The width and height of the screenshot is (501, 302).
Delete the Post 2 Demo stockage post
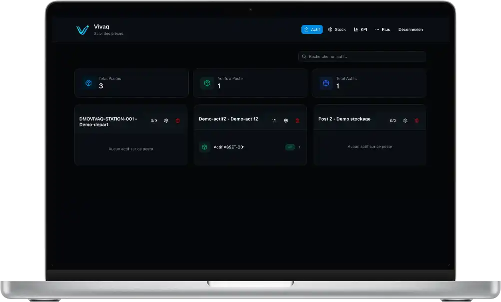click(417, 121)
